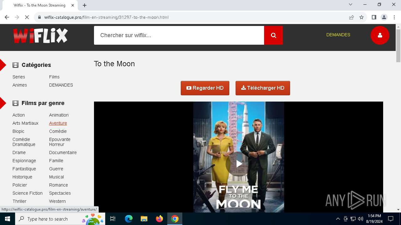401x225 pixels.
Task: Go forward with the browser arrow
Action: coord(17,17)
